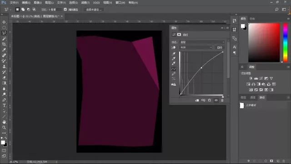Select the Polygonal Lasso tool in toolbox
The height and width of the screenshot is (164, 291).
click(4, 33)
